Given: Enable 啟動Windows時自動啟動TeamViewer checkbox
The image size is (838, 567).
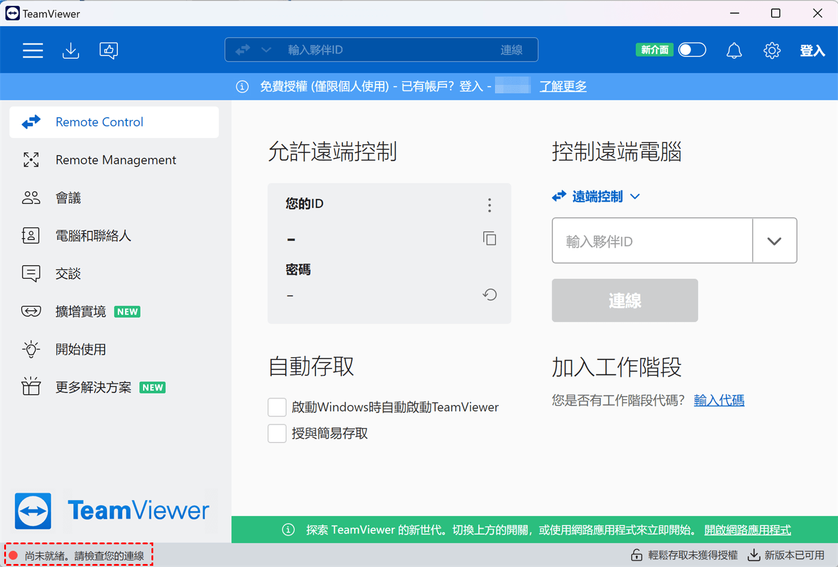Looking at the screenshot, I should pyautogui.click(x=277, y=407).
